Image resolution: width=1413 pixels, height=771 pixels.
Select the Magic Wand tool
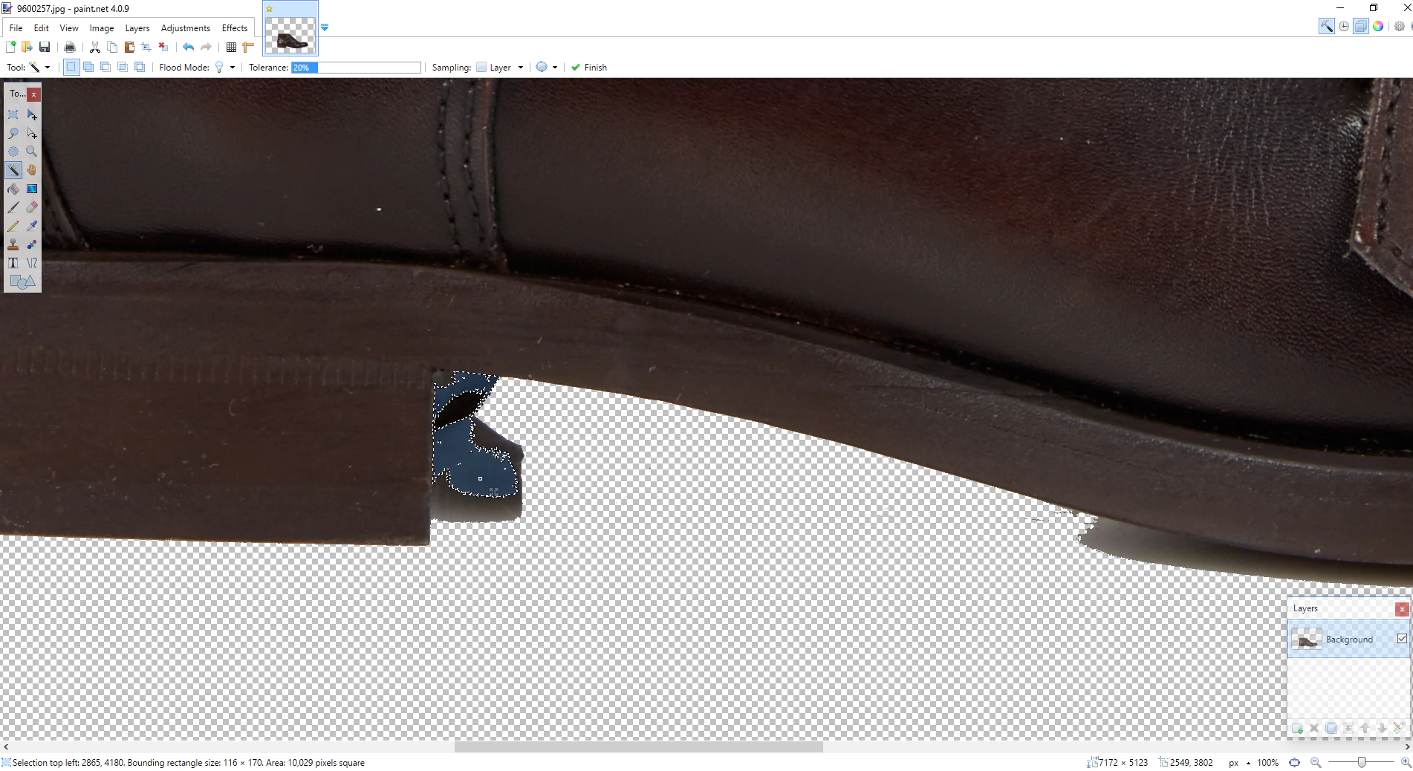pyautogui.click(x=13, y=170)
